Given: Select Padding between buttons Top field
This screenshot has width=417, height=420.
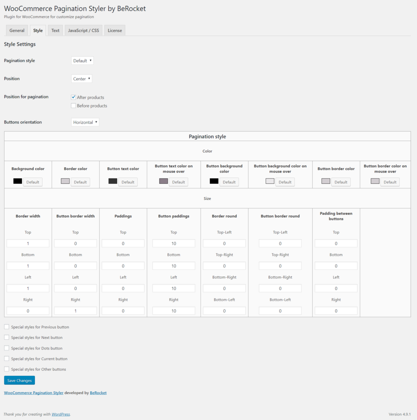Looking at the screenshot, I should [x=336, y=244].
